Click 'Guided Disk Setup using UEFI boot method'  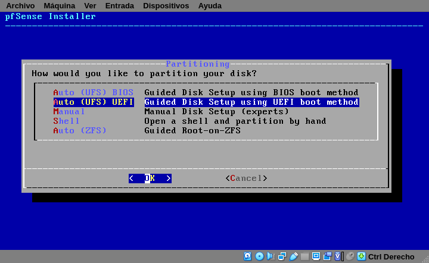[x=251, y=102]
